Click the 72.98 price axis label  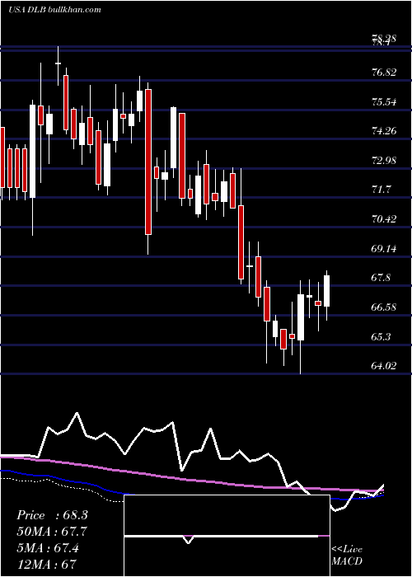(x=384, y=161)
